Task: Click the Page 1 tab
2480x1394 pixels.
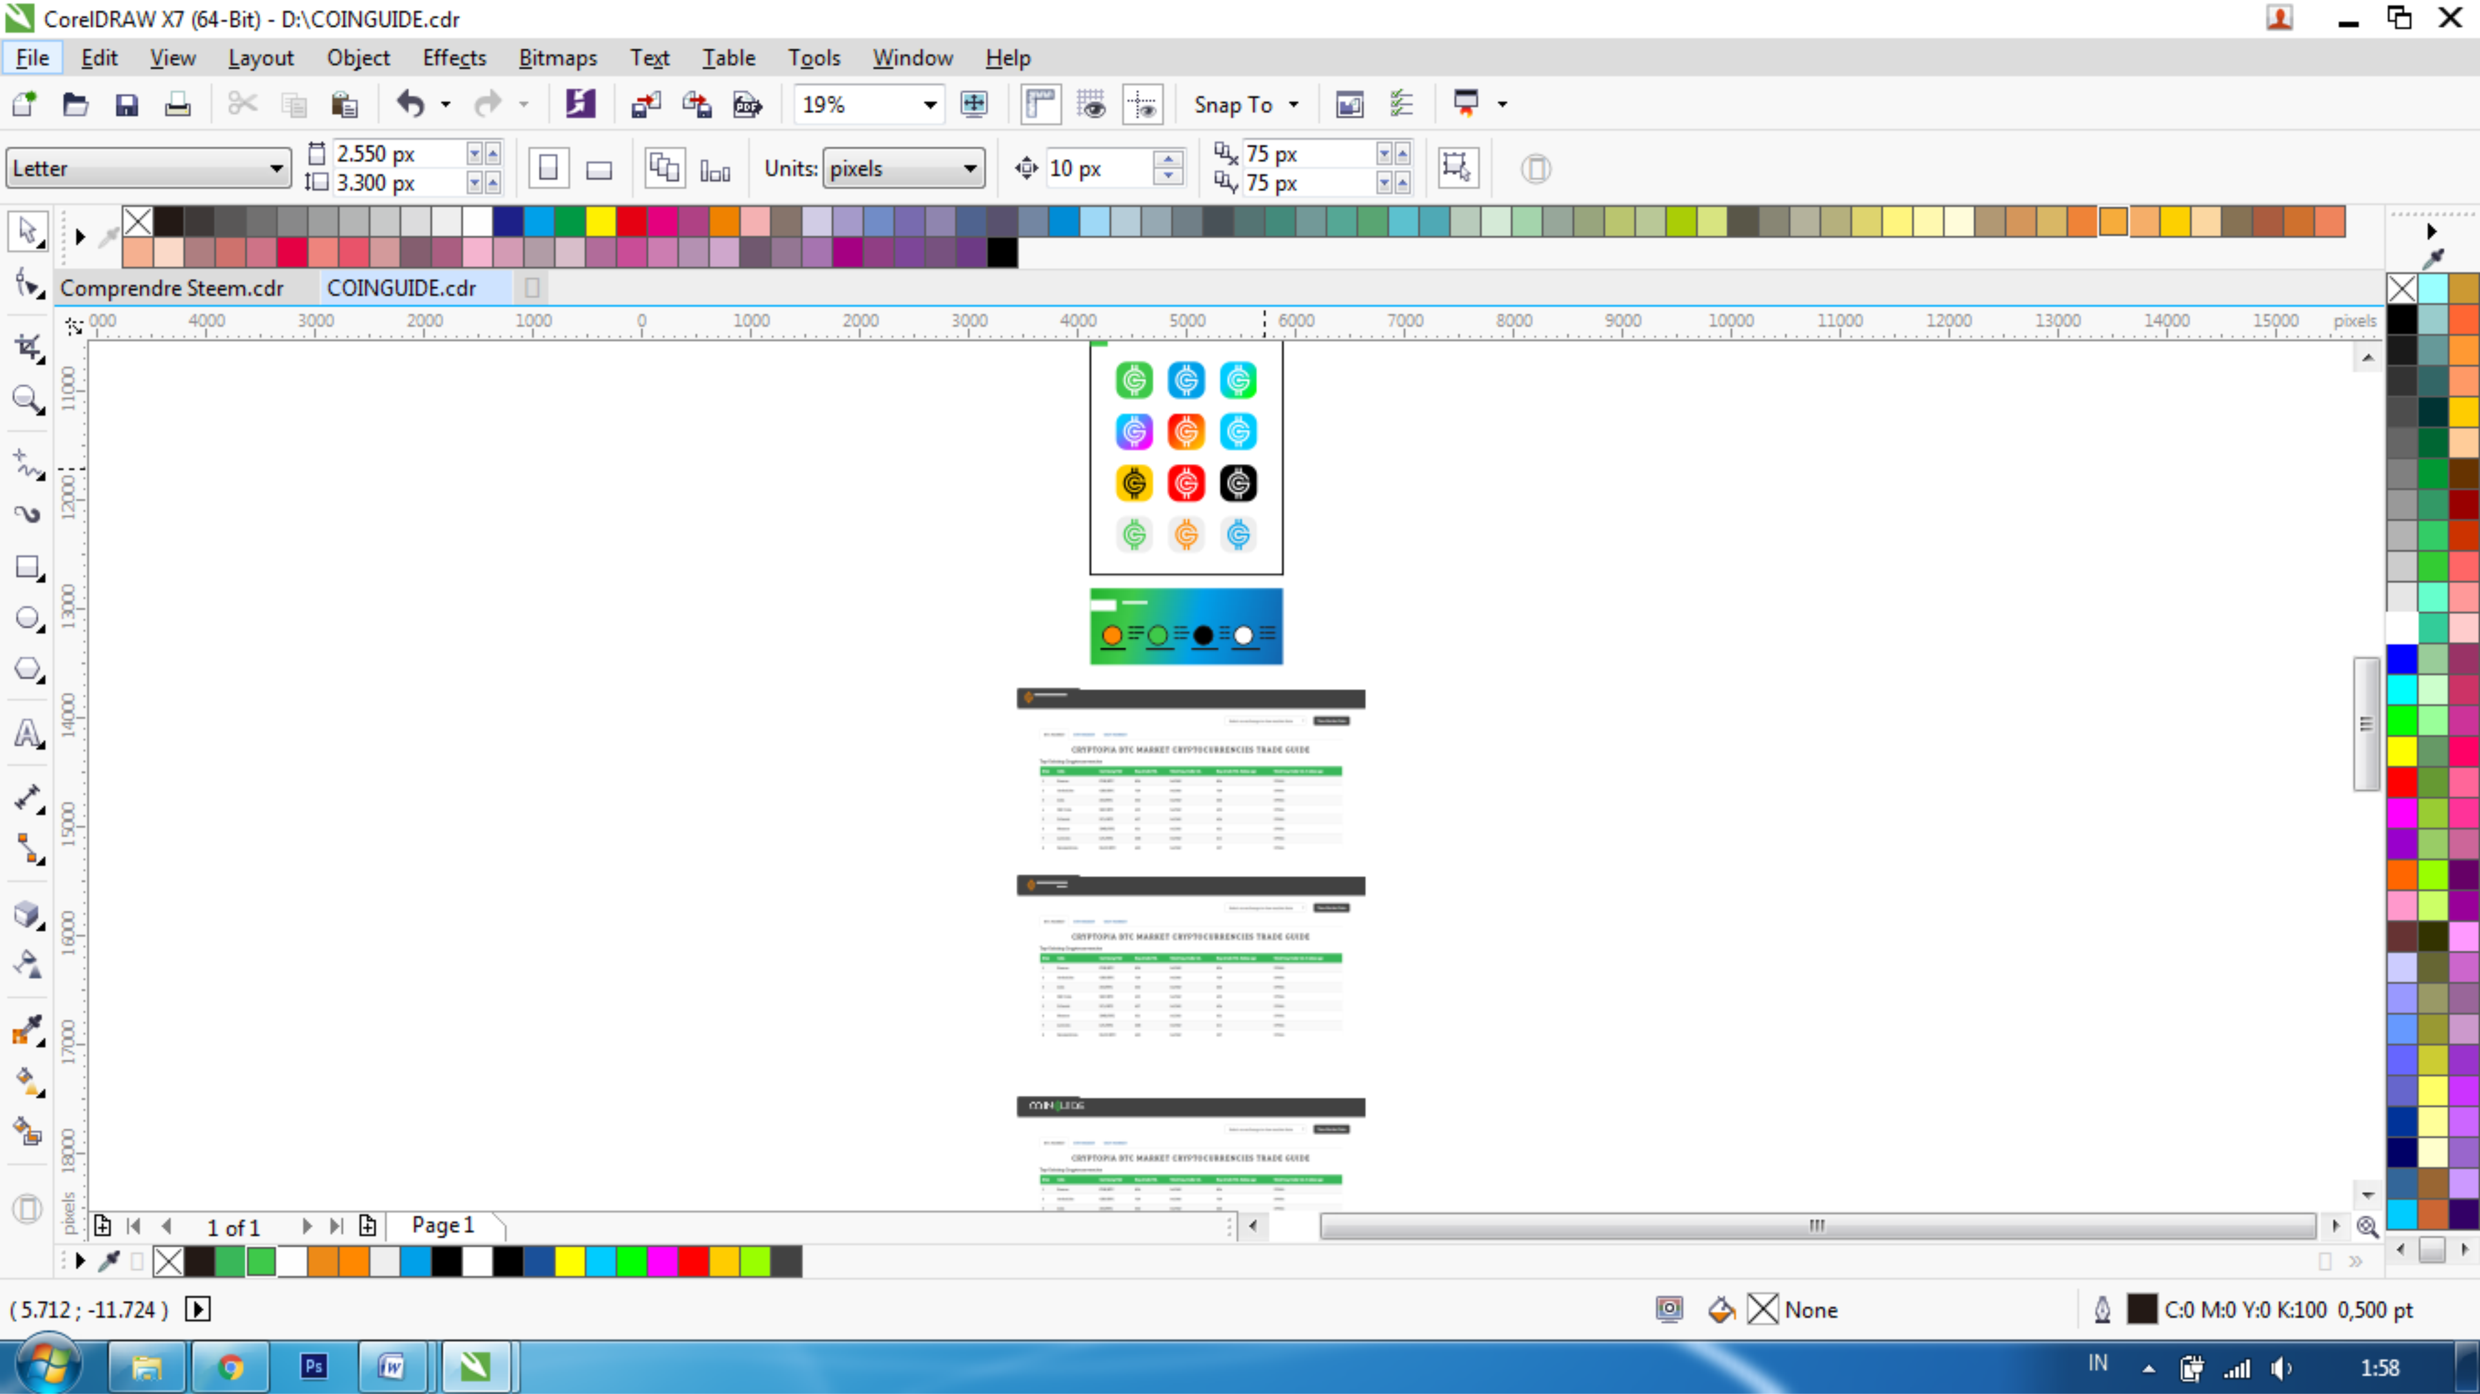Action: (x=443, y=1225)
